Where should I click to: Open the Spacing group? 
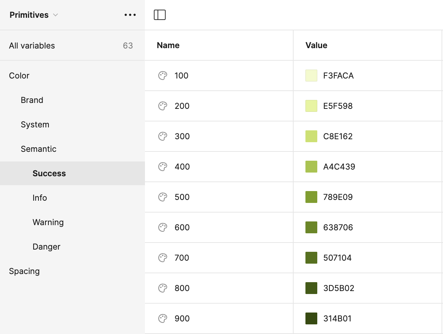click(24, 271)
